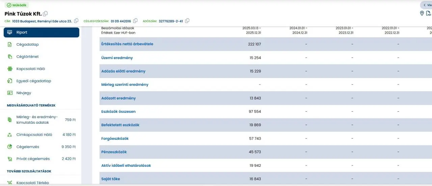Download the PDF via the PDF icon

pos(429,13)
